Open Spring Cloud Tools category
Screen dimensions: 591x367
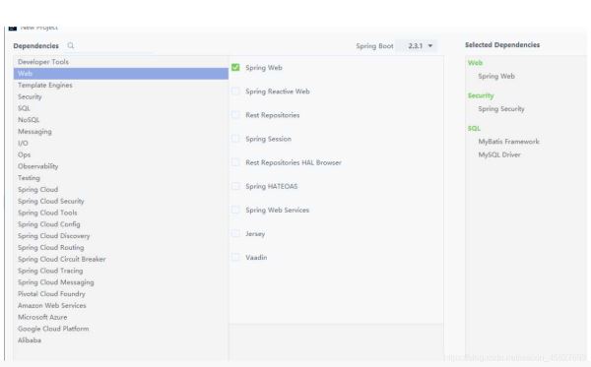pos(121,213)
